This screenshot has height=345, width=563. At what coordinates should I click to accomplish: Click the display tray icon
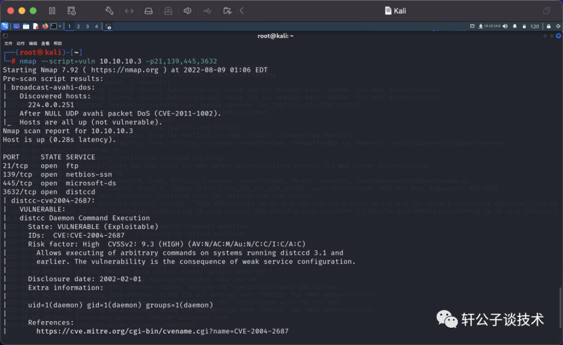472,26
